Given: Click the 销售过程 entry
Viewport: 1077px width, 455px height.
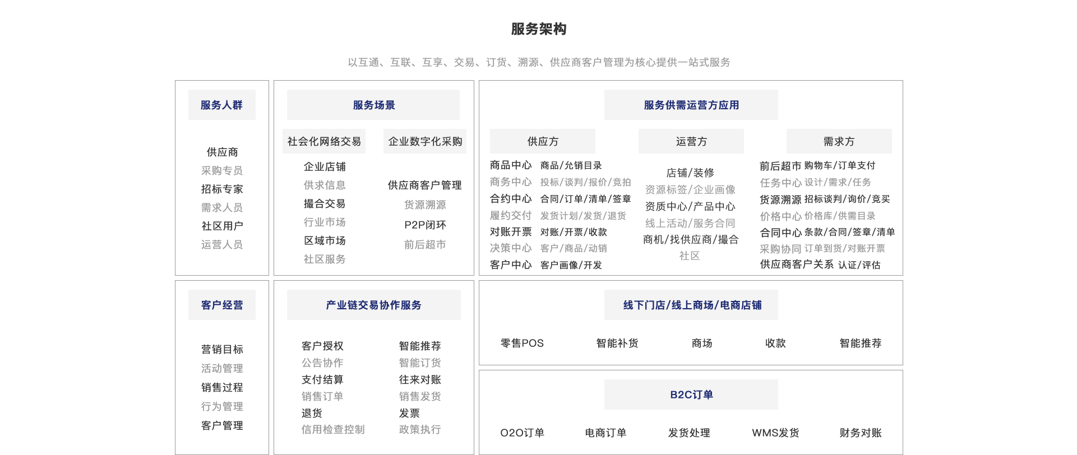Looking at the screenshot, I should [222, 387].
